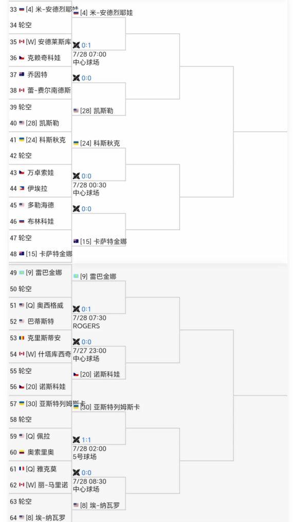The image size is (296, 522).
Task: Click the rackets icon next to 7/28 00:30 match
Action: pos(77,176)
